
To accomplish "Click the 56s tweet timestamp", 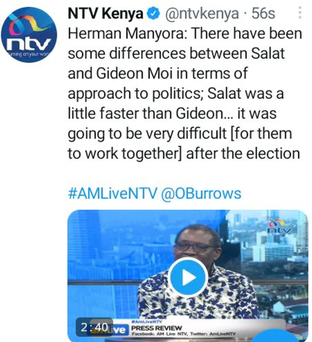I will click(x=263, y=13).
